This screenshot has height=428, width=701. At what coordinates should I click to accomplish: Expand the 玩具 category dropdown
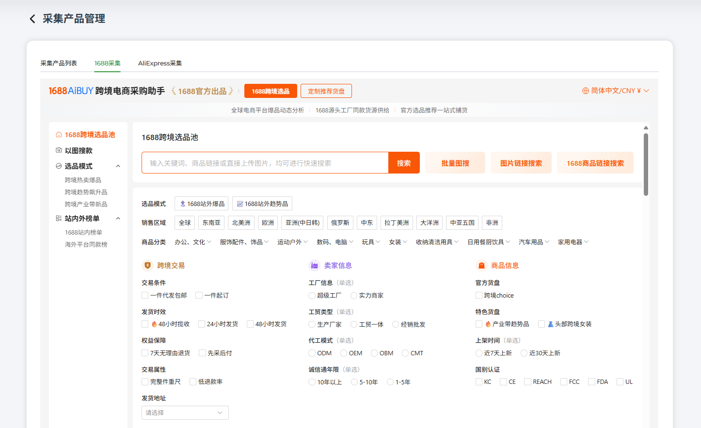[x=371, y=242]
